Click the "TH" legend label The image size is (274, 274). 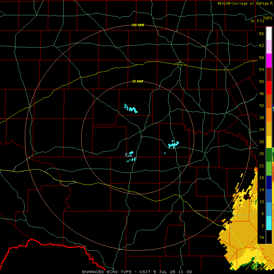pos(262,238)
